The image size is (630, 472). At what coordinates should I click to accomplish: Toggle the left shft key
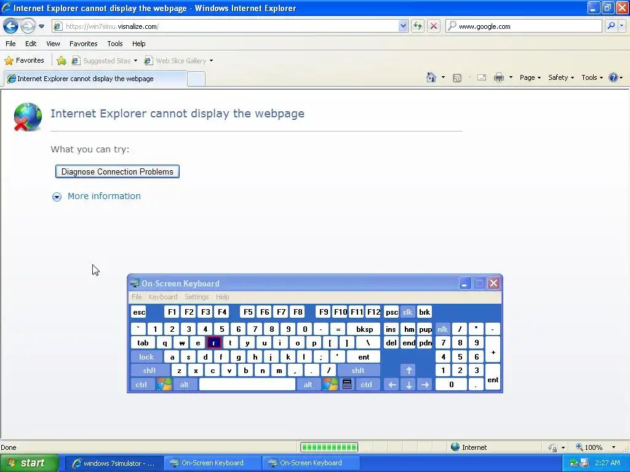(x=149, y=371)
